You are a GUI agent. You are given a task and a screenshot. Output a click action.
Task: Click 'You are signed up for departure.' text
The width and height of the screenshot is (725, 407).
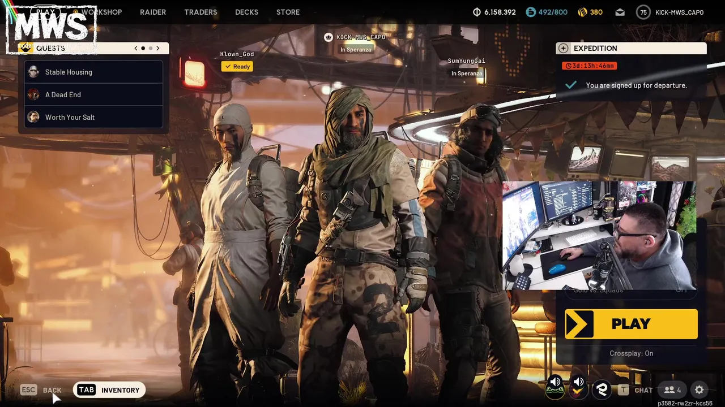pyautogui.click(x=636, y=85)
